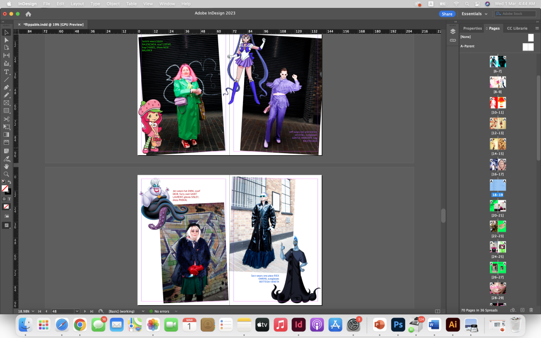Open the File menu
The height and width of the screenshot is (338, 541).
(46, 4)
